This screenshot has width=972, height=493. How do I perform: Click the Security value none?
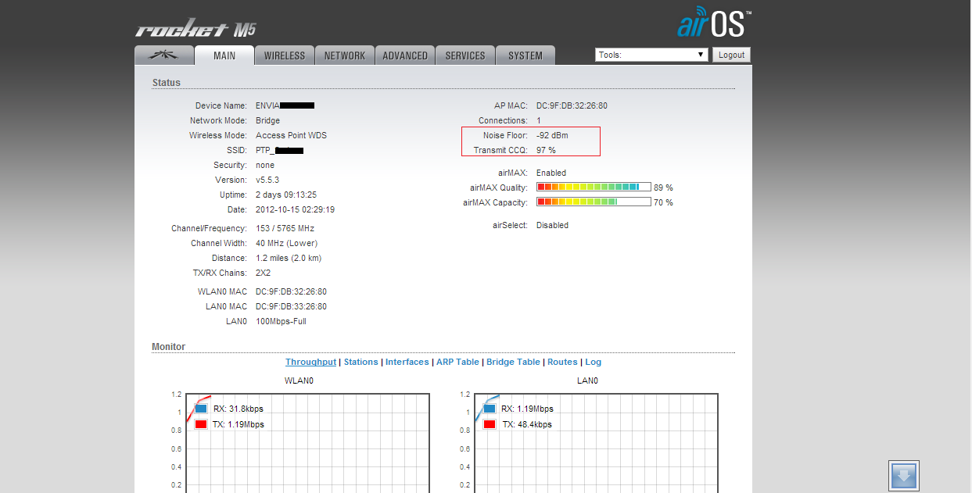265,165
